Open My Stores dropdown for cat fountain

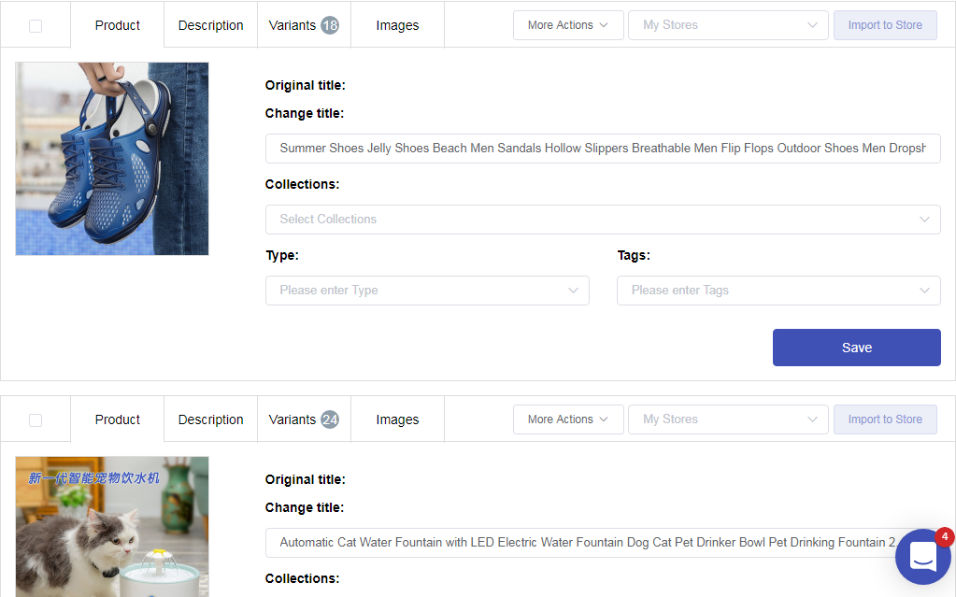[x=728, y=419]
